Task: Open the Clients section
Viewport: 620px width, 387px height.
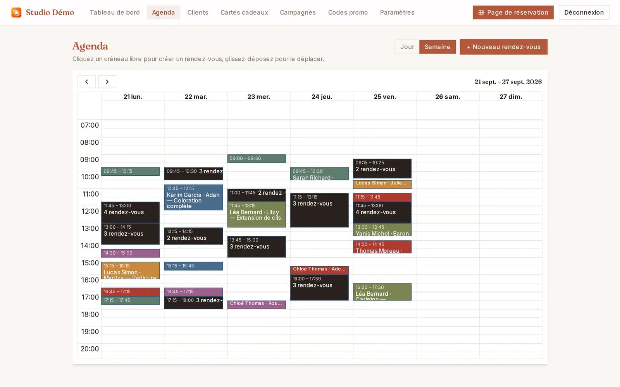Action: pos(198,12)
